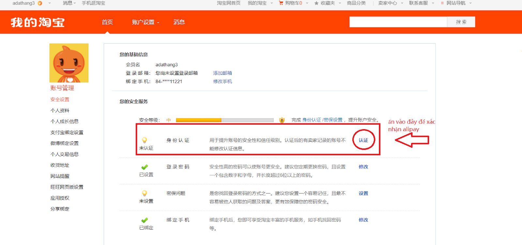522x245 pixels.
Task: Select 个人资料 in the sidebar
Action: point(60,111)
